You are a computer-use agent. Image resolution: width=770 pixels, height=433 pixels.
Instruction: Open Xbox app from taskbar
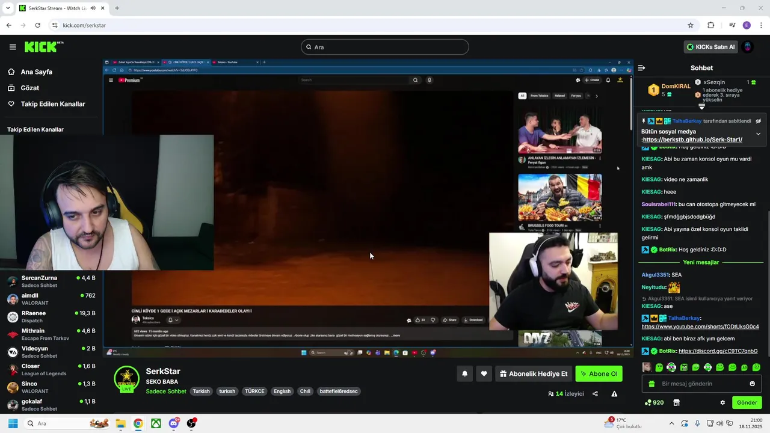(x=156, y=423)
